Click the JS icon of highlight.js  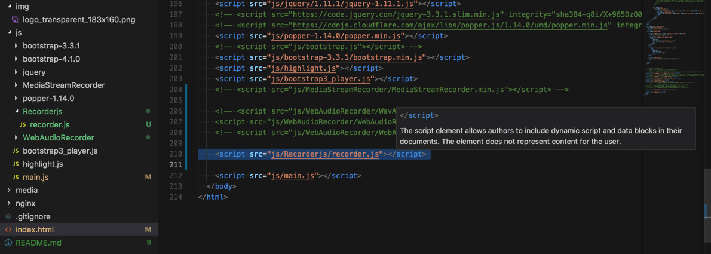[16, 164]
